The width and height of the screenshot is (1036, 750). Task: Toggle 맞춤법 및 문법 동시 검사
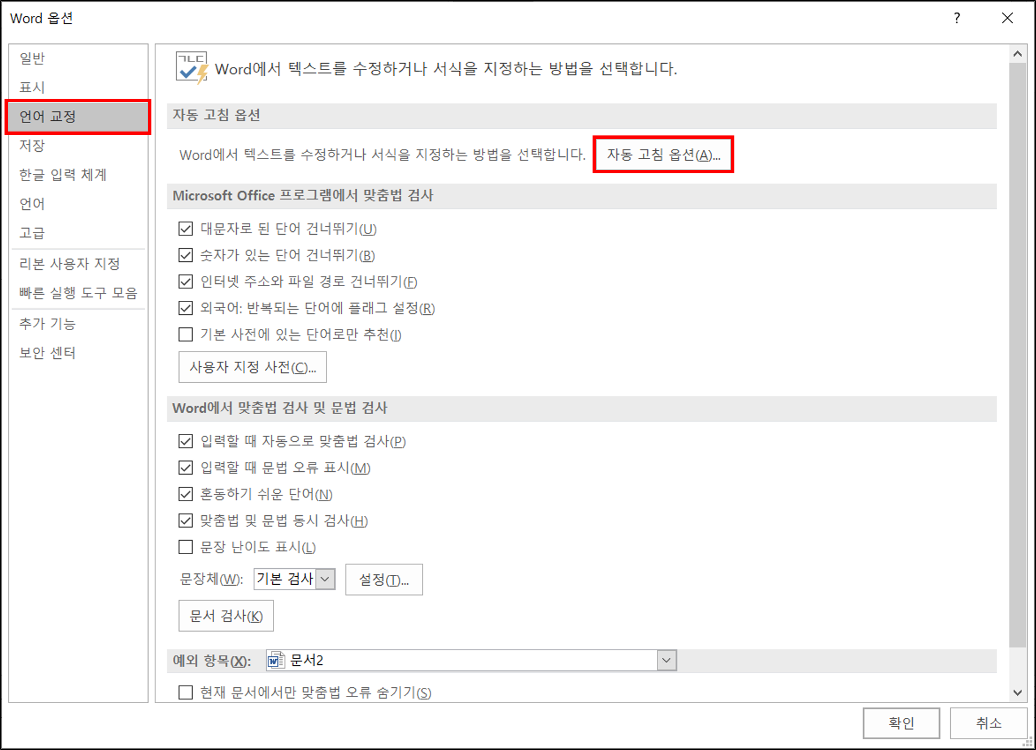pos(185,521)
